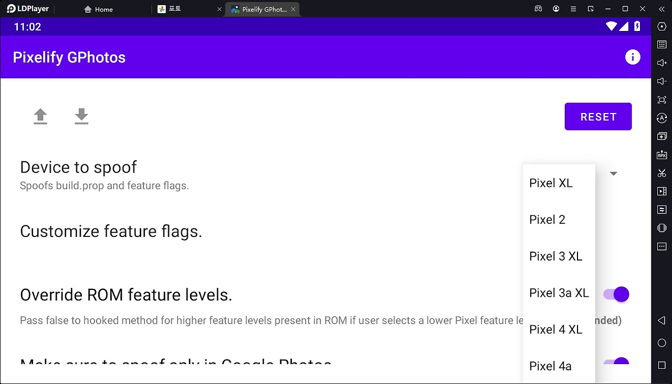This screenshot has height=384, width=672.
Task: Open Customize feature flags setting
Action: coord(111,231)
